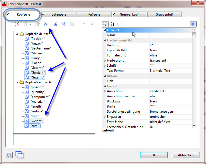
Task: Copy selection with the copy icon
Action: pyautogui.click(x=64, y=24)
